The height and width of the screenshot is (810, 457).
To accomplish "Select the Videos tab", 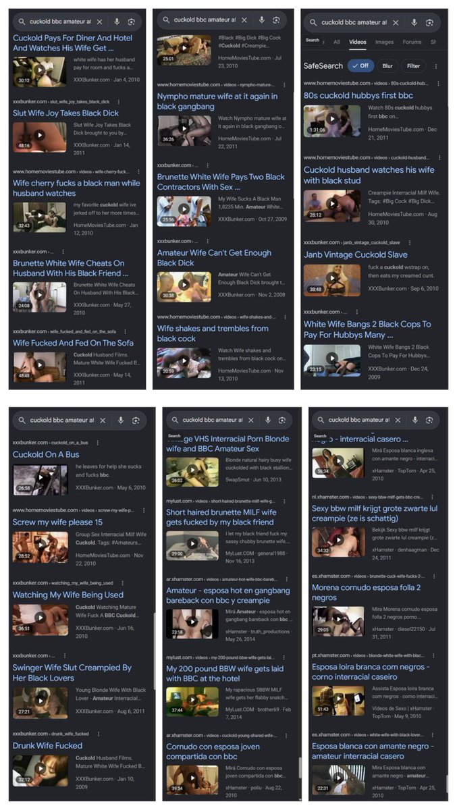I will point(357,42).
